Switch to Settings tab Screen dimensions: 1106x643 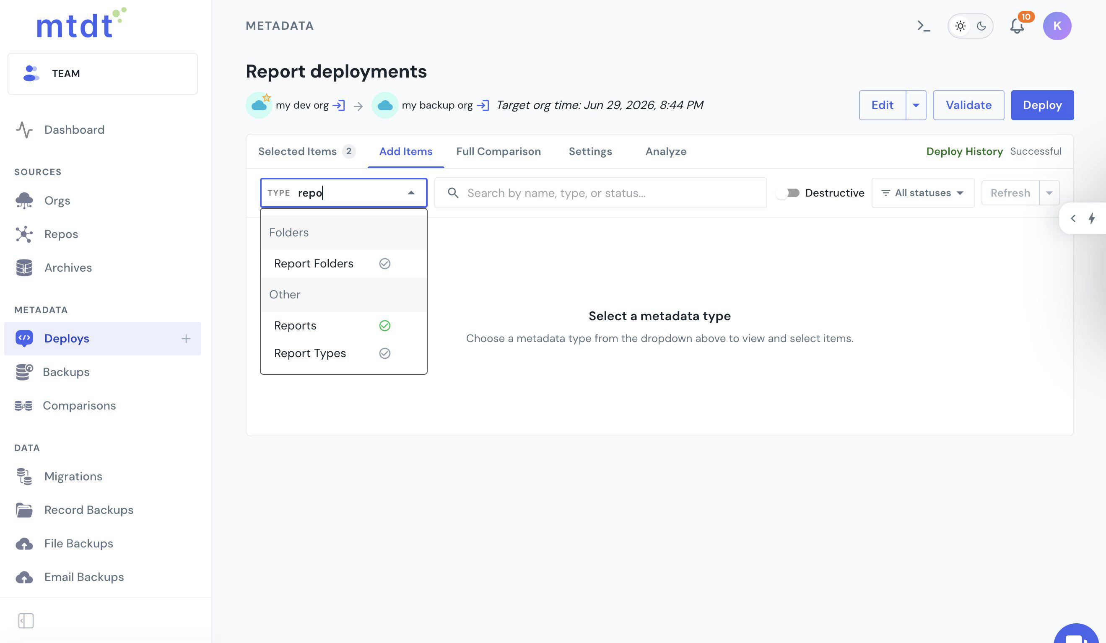(x=590, y=151)
